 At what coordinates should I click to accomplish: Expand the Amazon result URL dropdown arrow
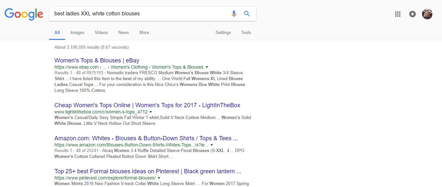(x=212, y=145)
